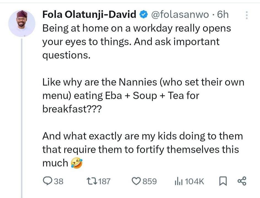Click the like count "859"

pos(151,181)
